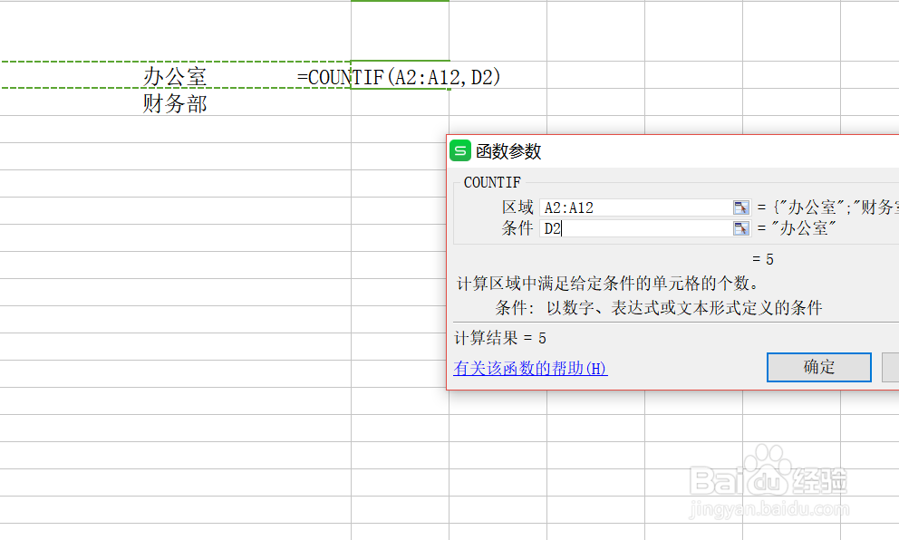The height and width of the screenshot is (540, 899).
Task: Click the green WPS logo in the dialog title
Action: (x=459, y=151)
